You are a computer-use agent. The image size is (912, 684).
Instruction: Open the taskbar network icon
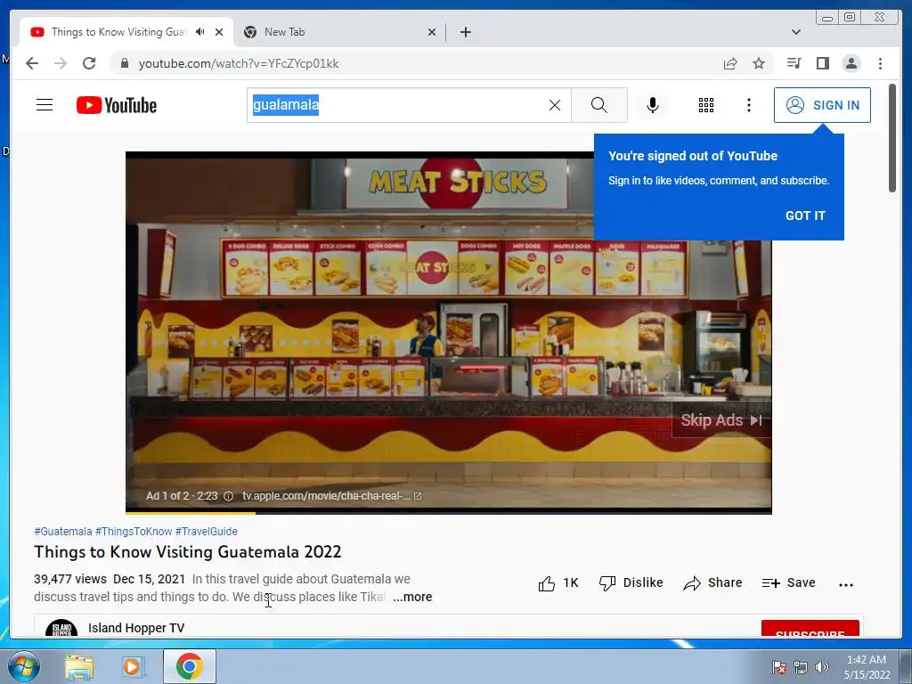[801, 667]
